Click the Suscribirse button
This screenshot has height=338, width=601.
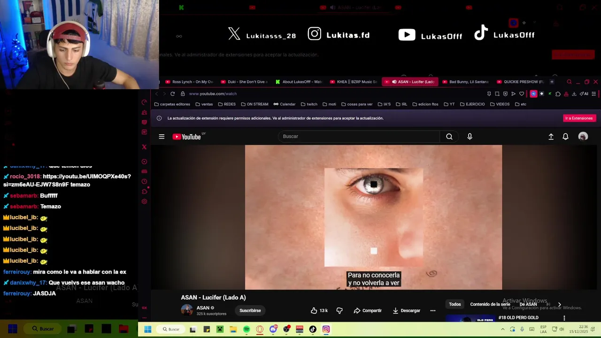250,310
